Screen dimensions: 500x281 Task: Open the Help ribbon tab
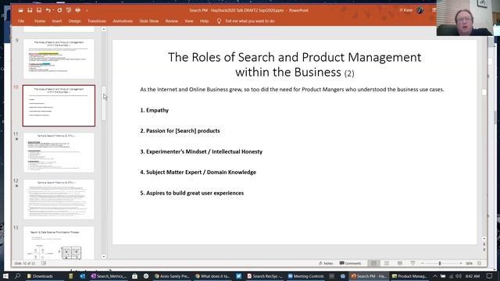click(204, 21)
